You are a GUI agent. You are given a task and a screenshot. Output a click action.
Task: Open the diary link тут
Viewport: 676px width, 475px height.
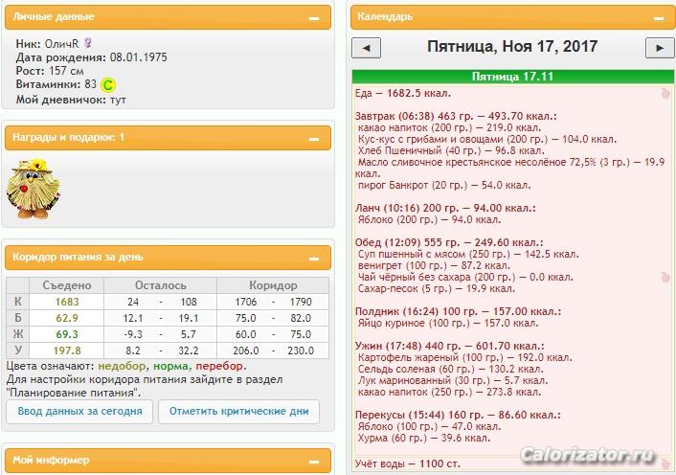pyautogui.click(x=119, y=100)
